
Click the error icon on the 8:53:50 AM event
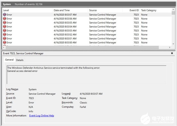(x=5, y=43)
